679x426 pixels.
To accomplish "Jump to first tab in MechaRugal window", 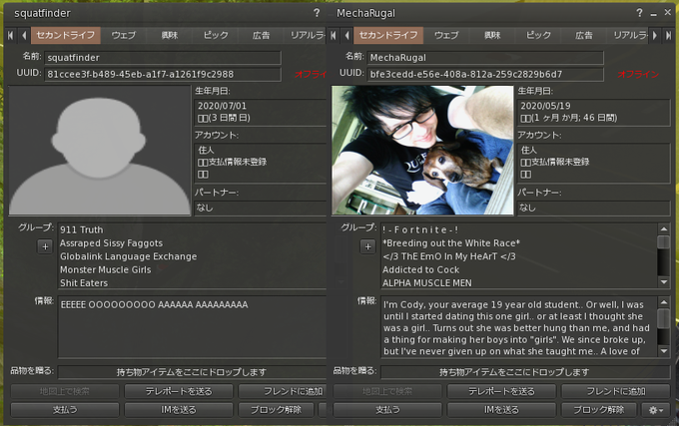I will coord(333,35).
